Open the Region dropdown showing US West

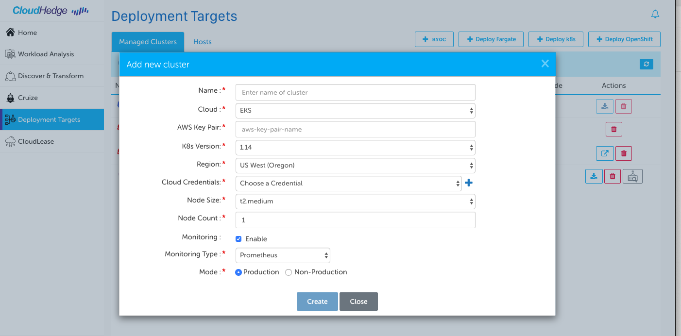coord(355,166)
